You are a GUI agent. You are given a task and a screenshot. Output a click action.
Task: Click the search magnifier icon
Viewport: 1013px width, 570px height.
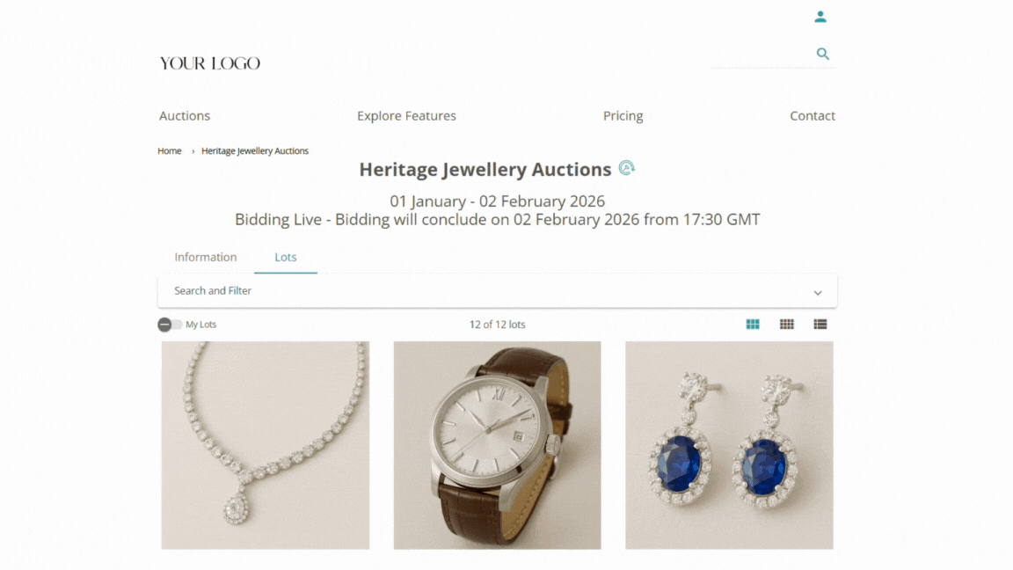click(823, 54)
